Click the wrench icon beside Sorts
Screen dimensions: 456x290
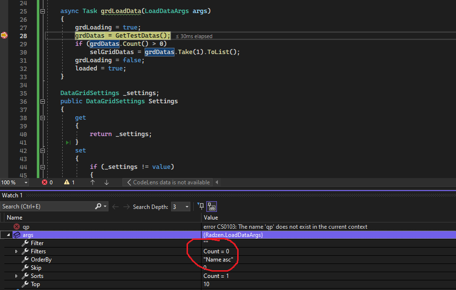(x=25, y=276)
